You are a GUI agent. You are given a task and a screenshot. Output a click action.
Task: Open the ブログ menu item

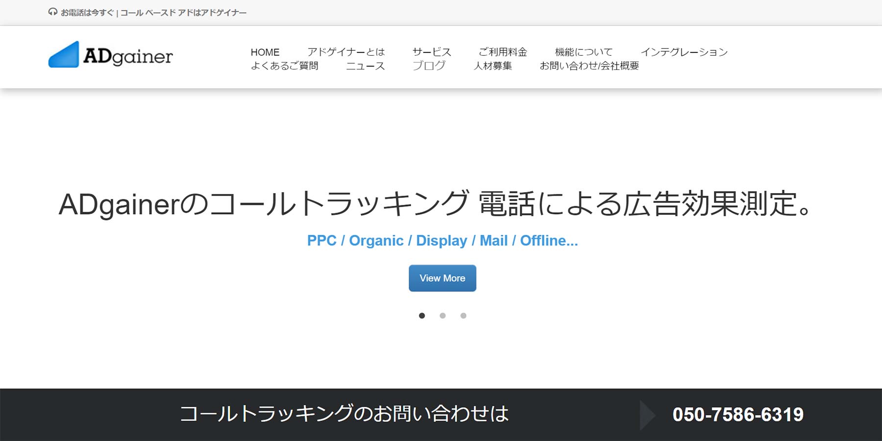429,66
